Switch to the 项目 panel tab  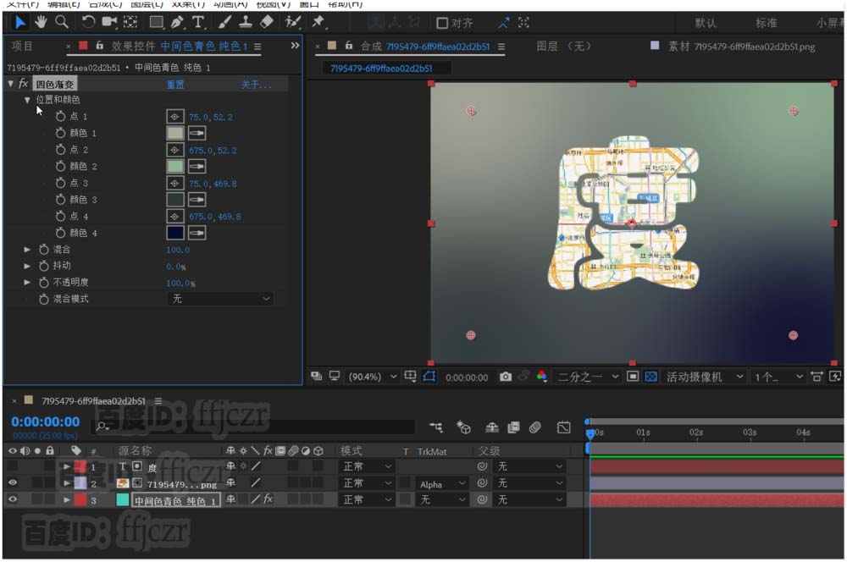click(22, 47)
